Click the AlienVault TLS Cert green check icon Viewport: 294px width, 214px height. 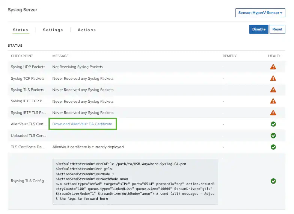tap(273, 124)
